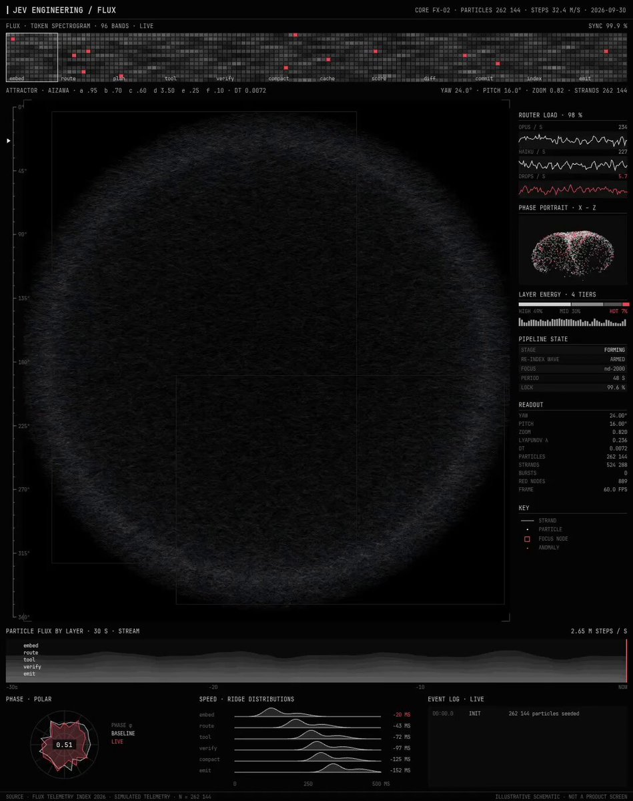Click the SYNC 99.9 % indicator

pos(608,25)
